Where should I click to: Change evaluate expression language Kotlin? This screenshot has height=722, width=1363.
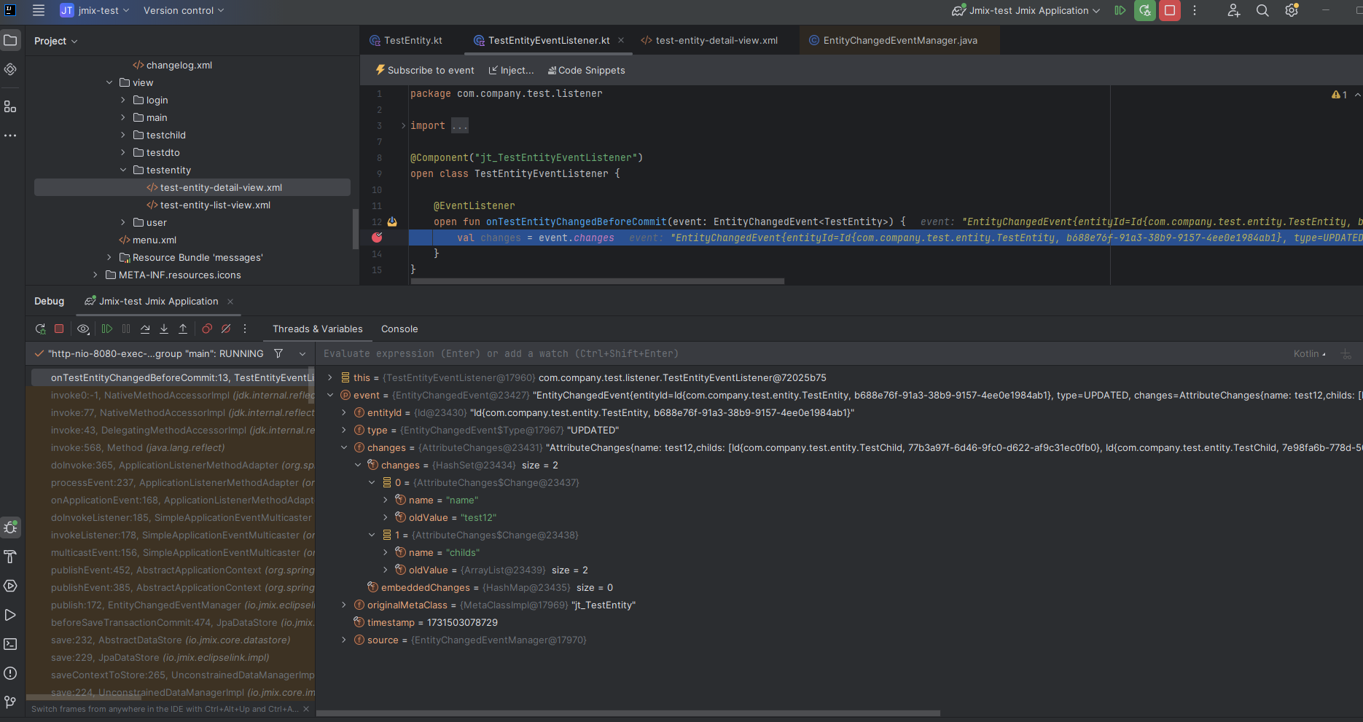coord(1310,353)
